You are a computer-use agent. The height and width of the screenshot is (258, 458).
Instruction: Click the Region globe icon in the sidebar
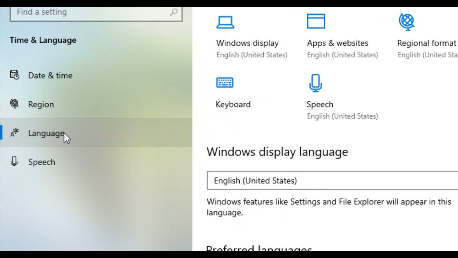tap(14, 104)
